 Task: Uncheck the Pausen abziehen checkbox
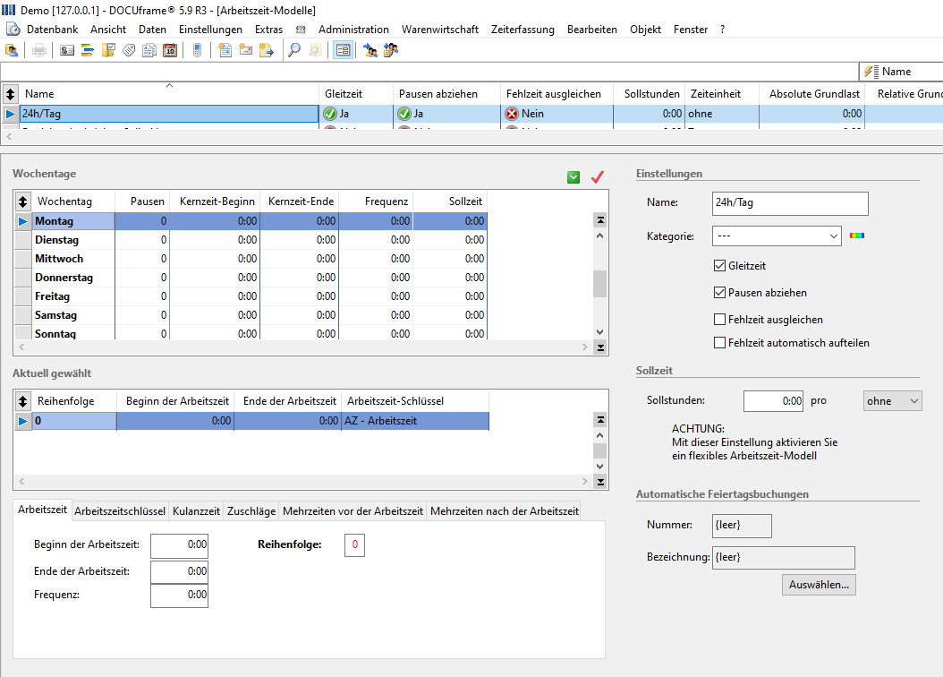(x=719, y=293)
